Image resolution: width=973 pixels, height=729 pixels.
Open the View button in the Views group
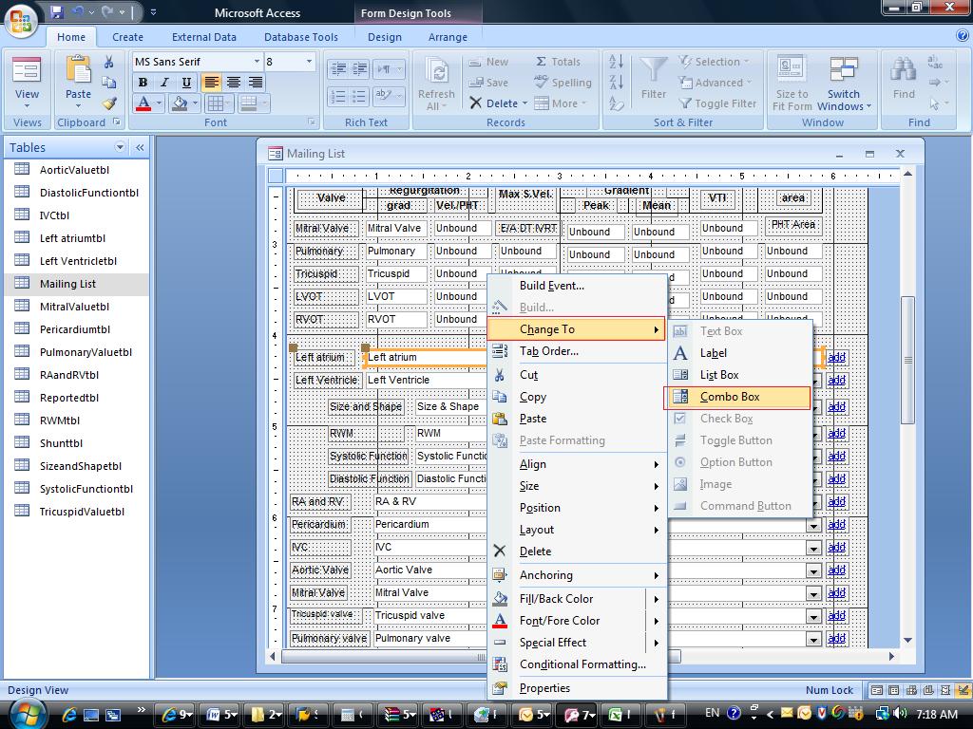[27, 82]
